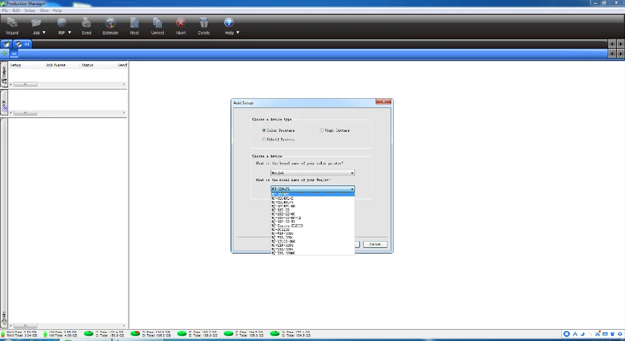Switch to the vertical RIP side tab

[x=4, y=103]
